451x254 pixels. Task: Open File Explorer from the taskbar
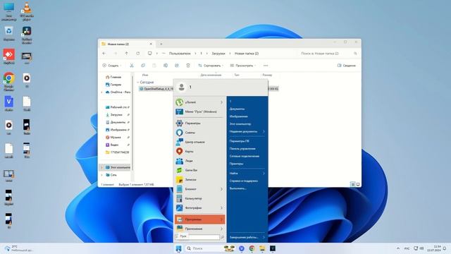tap(262, 248)
